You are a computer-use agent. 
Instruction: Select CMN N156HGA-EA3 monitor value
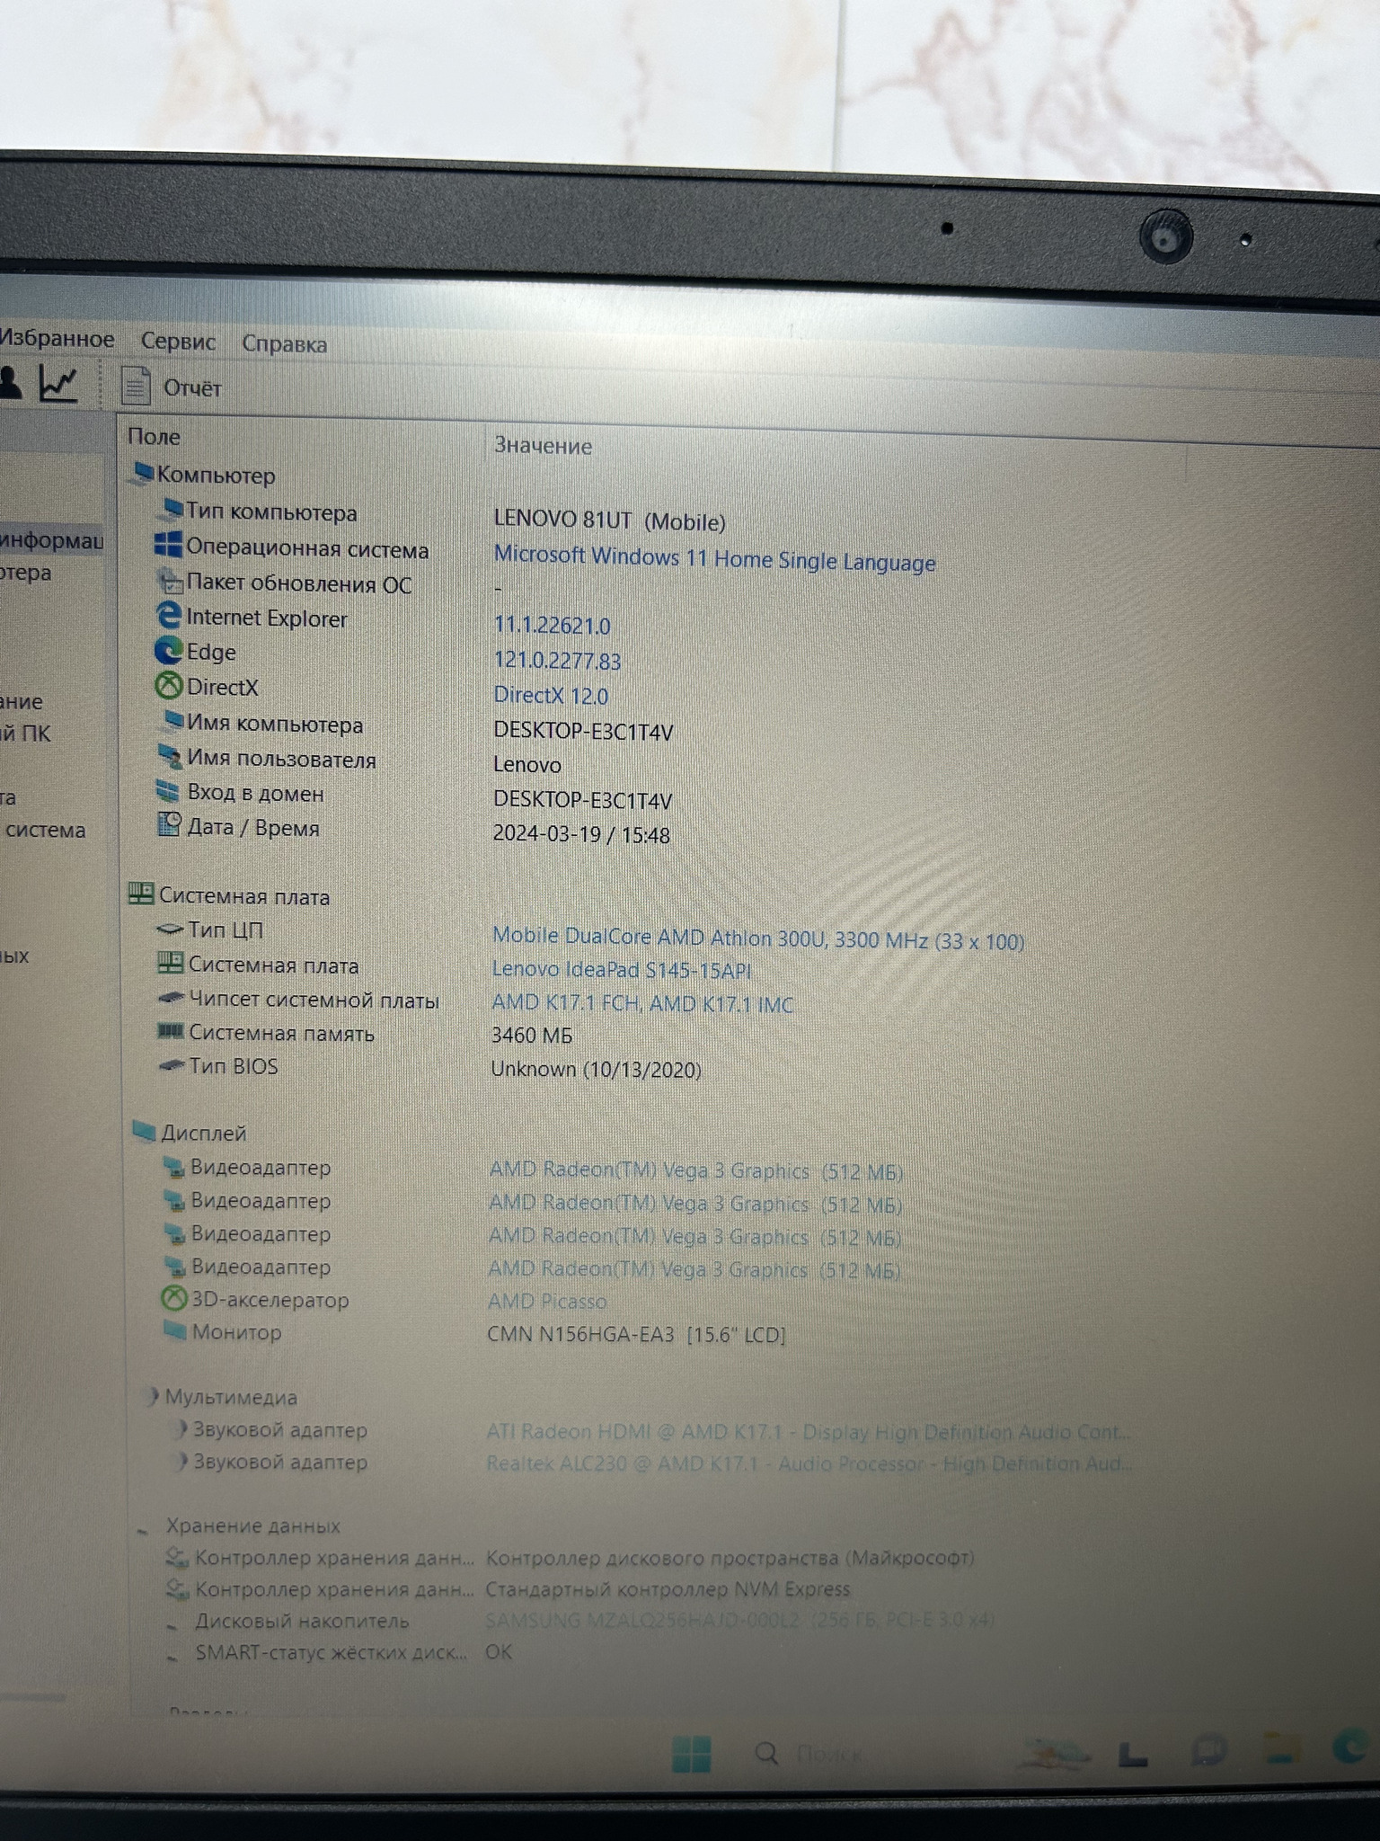(x=636, y=1335)
